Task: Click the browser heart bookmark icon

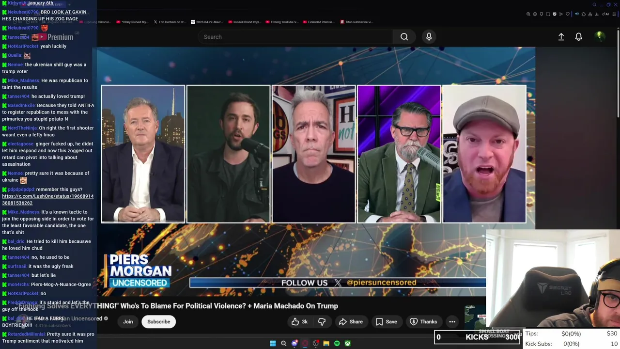Action: pyautogui.click(x=568, y=14)
